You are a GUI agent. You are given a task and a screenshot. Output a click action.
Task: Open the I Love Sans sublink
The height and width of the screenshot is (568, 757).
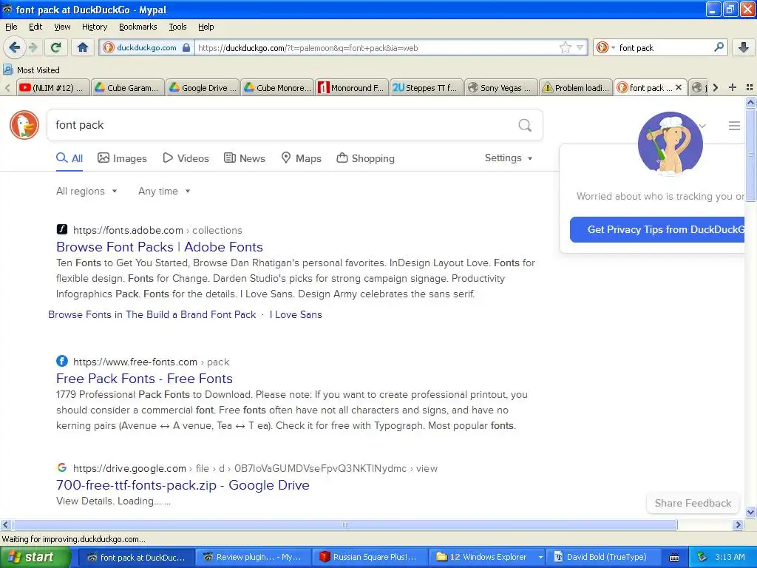coord(296,314)
